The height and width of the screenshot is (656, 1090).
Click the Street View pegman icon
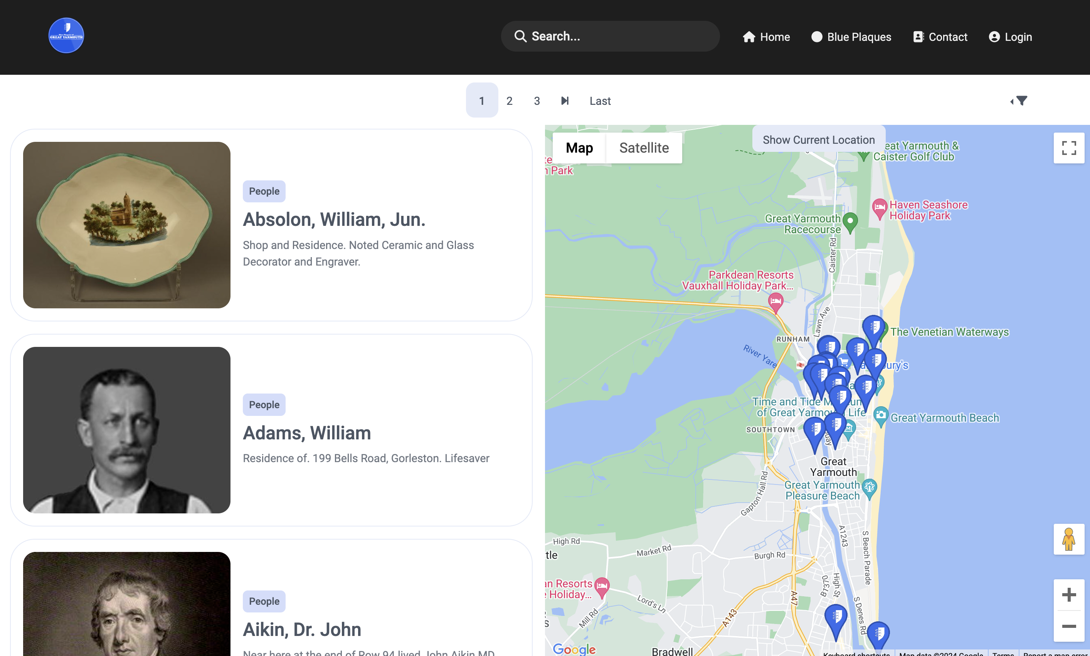tap(1069, 539)
